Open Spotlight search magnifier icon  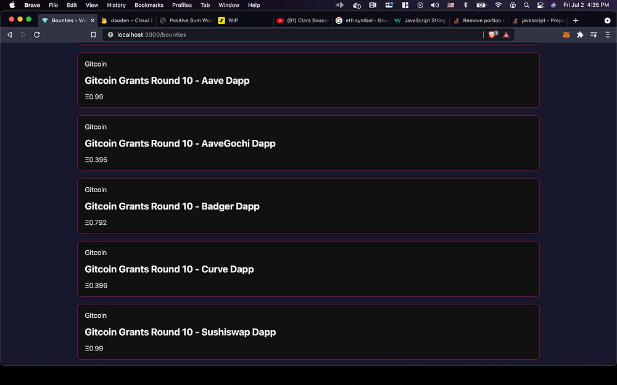(x=526, y=5)
